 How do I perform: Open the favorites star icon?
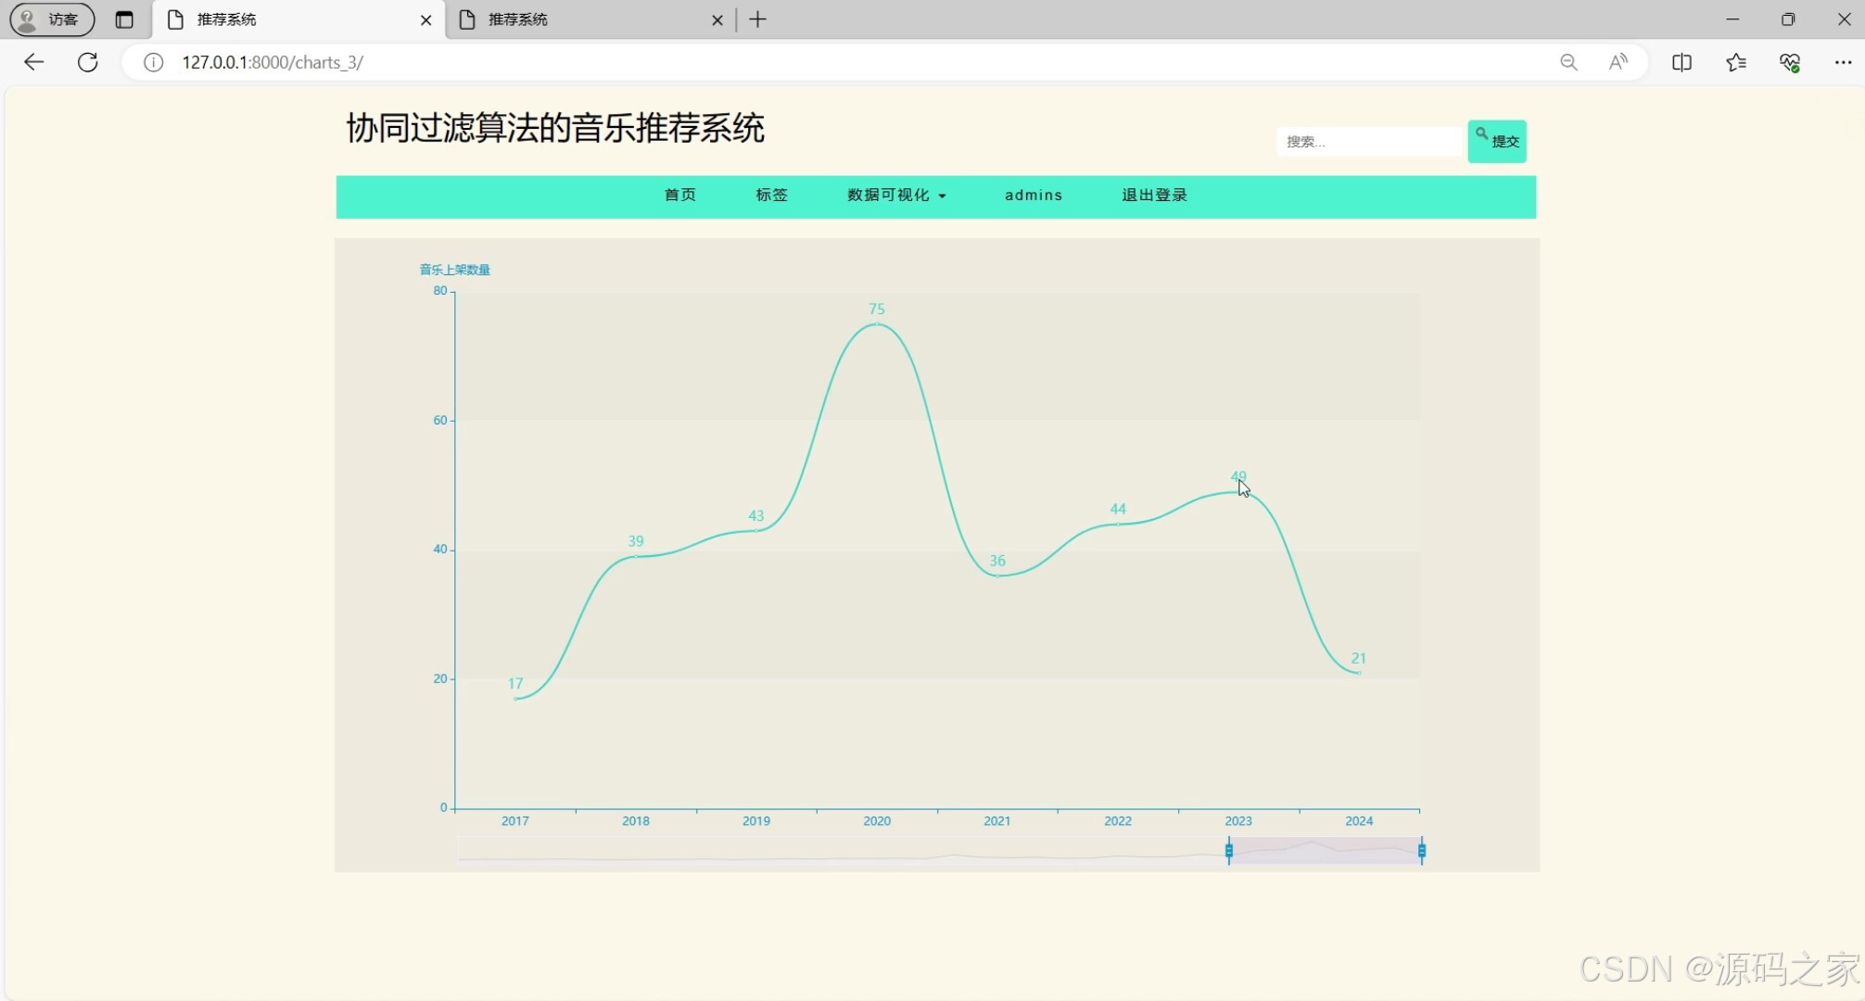pyautogui.click(x=1736, y=62)
